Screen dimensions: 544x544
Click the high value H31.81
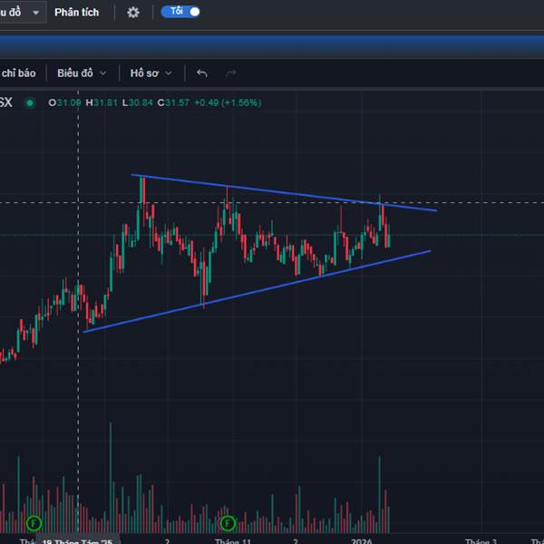(x=102, y=102)
